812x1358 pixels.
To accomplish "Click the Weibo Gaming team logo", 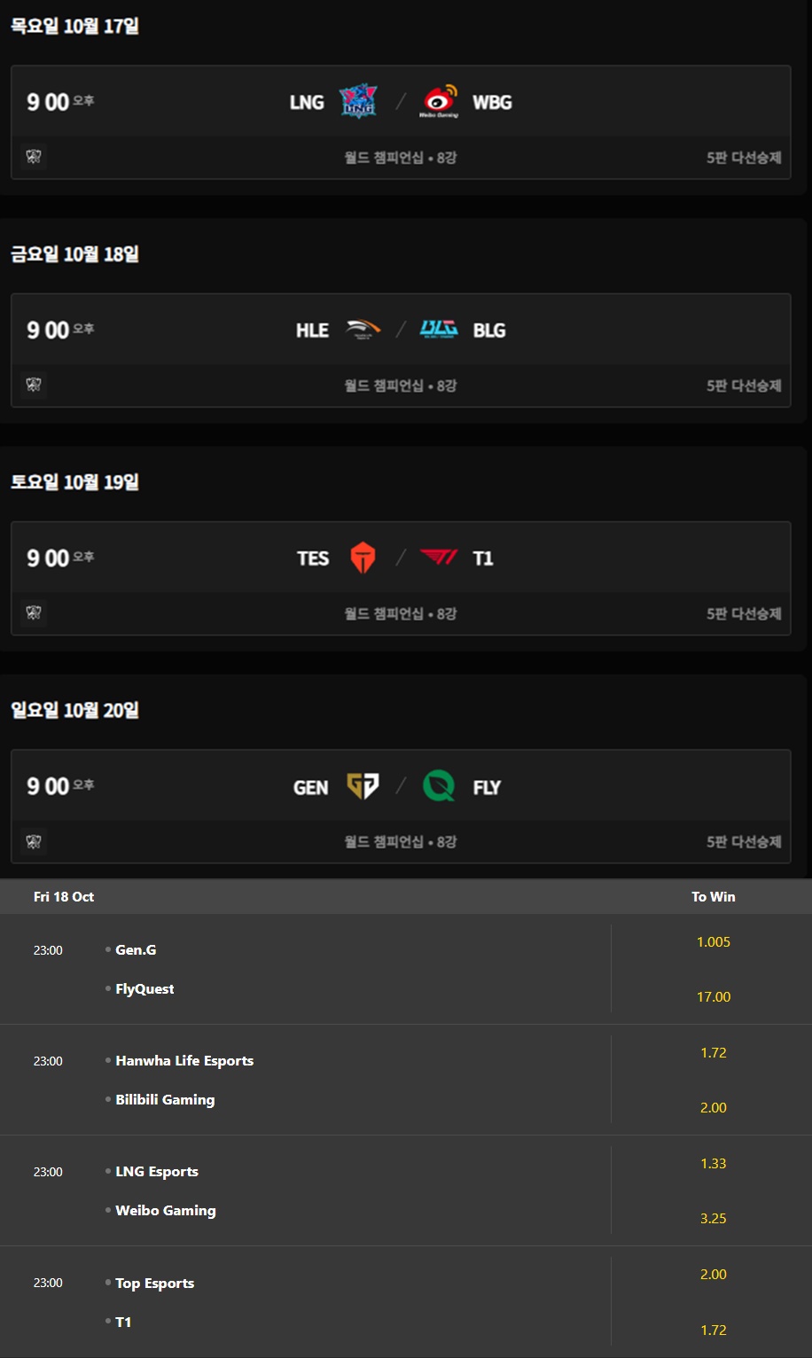I will (x=440, y=102).
